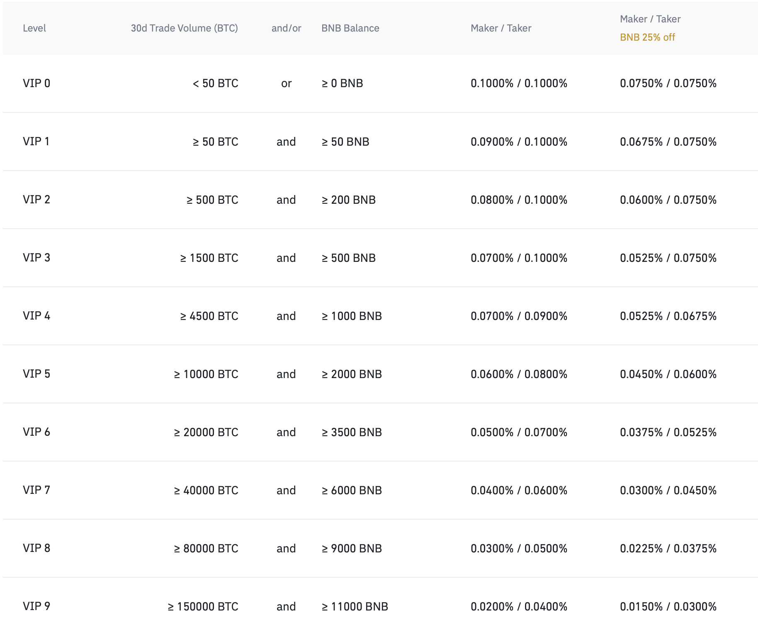Click the ≥ 11000 BNB balance cell

(x=355, y=607)
